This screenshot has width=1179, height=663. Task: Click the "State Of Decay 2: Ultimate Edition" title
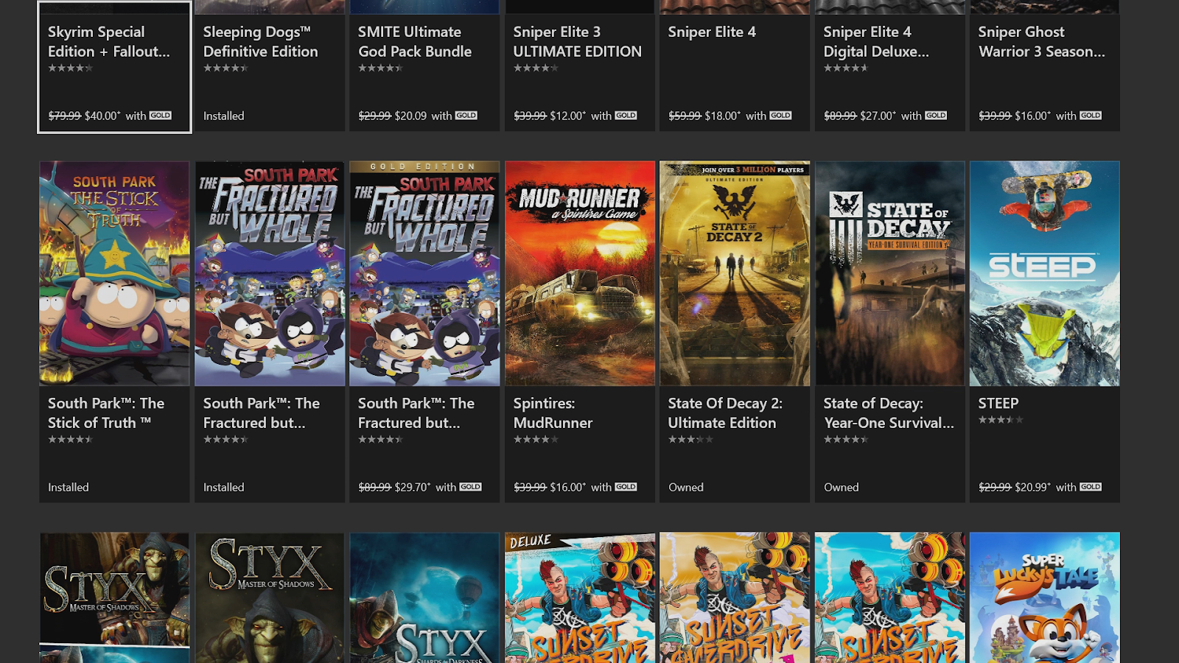coord(726,413)
